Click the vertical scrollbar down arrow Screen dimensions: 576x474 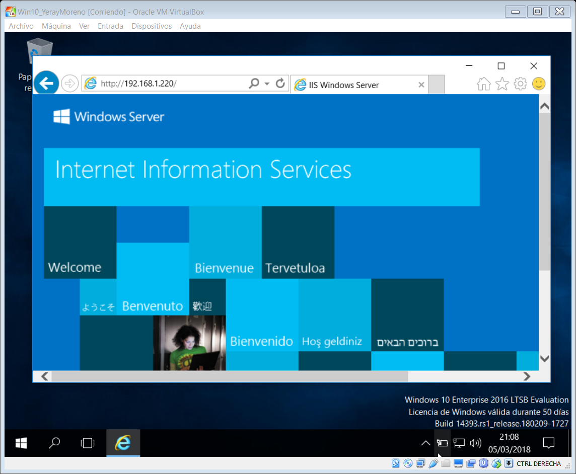(544, 359)
